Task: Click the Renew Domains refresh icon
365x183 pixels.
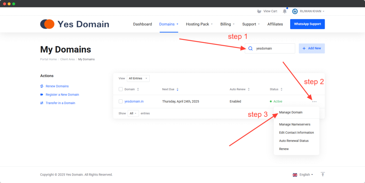Action: coord(42,86)
